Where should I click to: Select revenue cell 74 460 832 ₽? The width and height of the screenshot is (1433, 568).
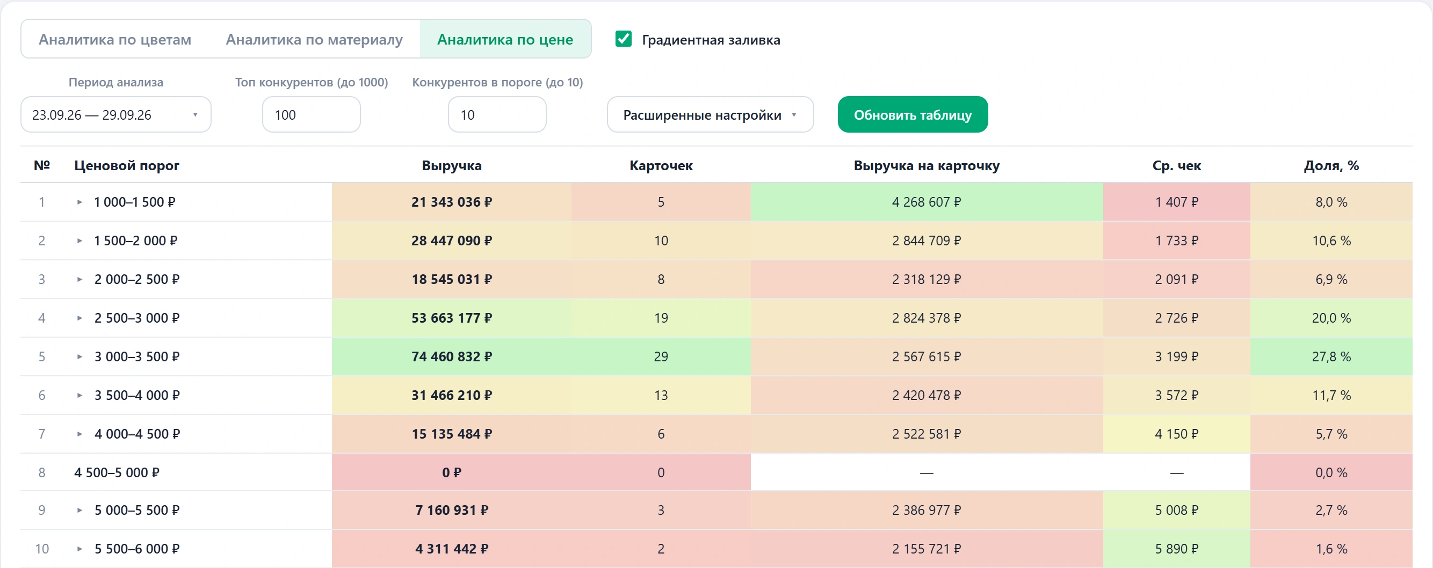point(452,357)
